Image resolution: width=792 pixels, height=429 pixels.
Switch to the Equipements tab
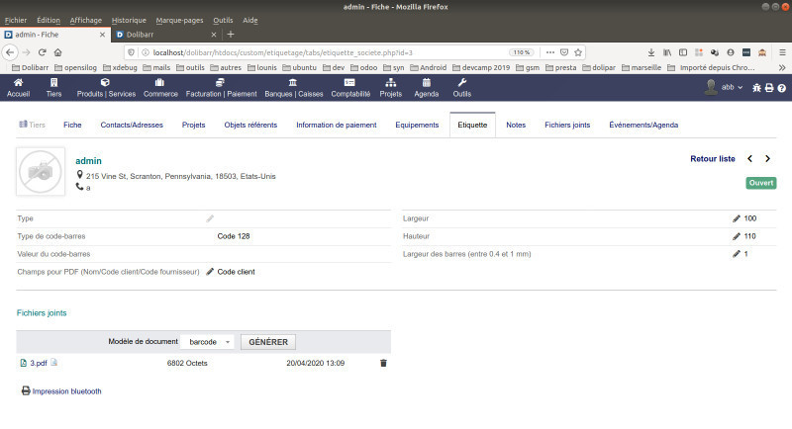click(417, 126)
